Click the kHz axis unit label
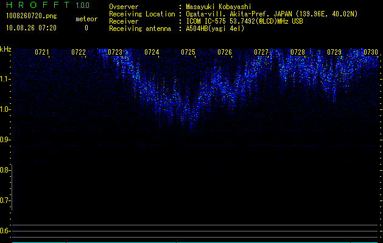The image size is (383, 243). (5, 49)
